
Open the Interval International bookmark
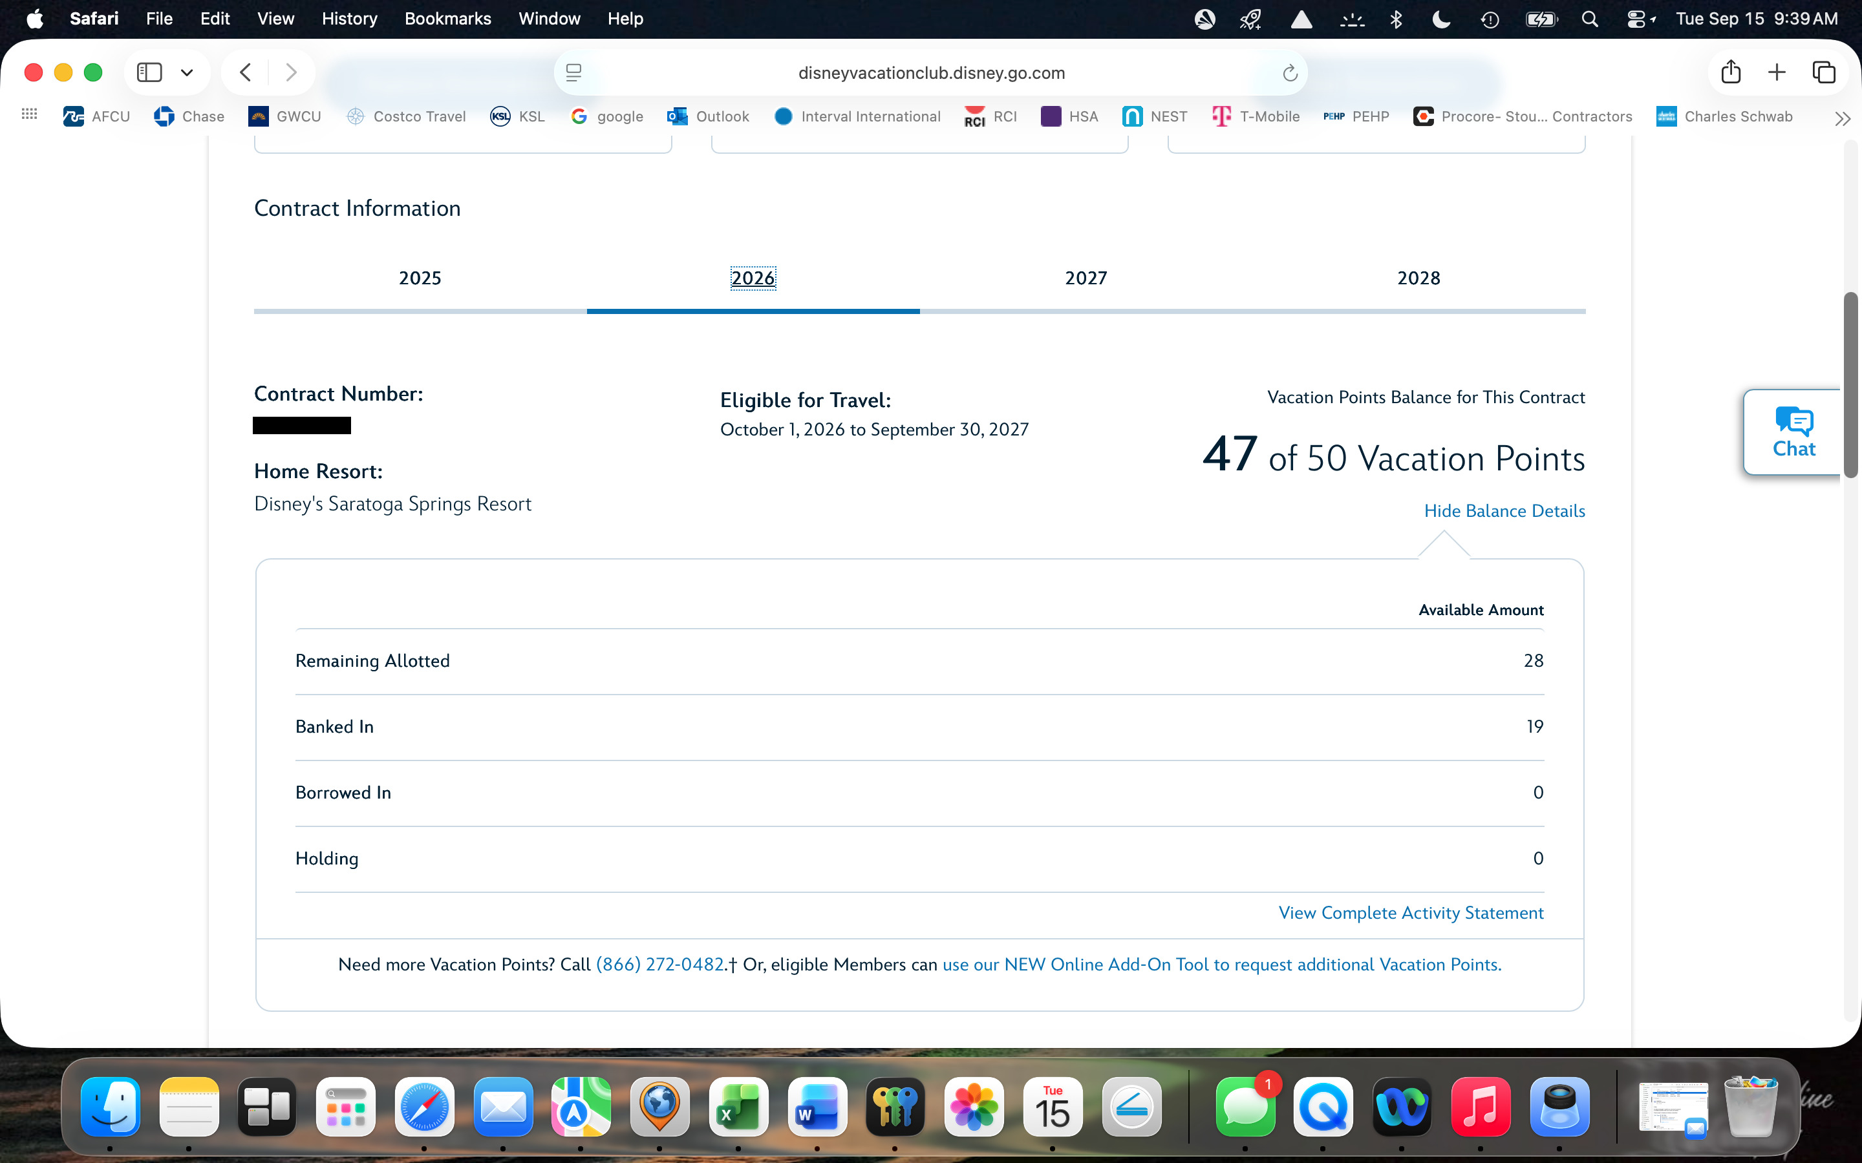(857, 116)
